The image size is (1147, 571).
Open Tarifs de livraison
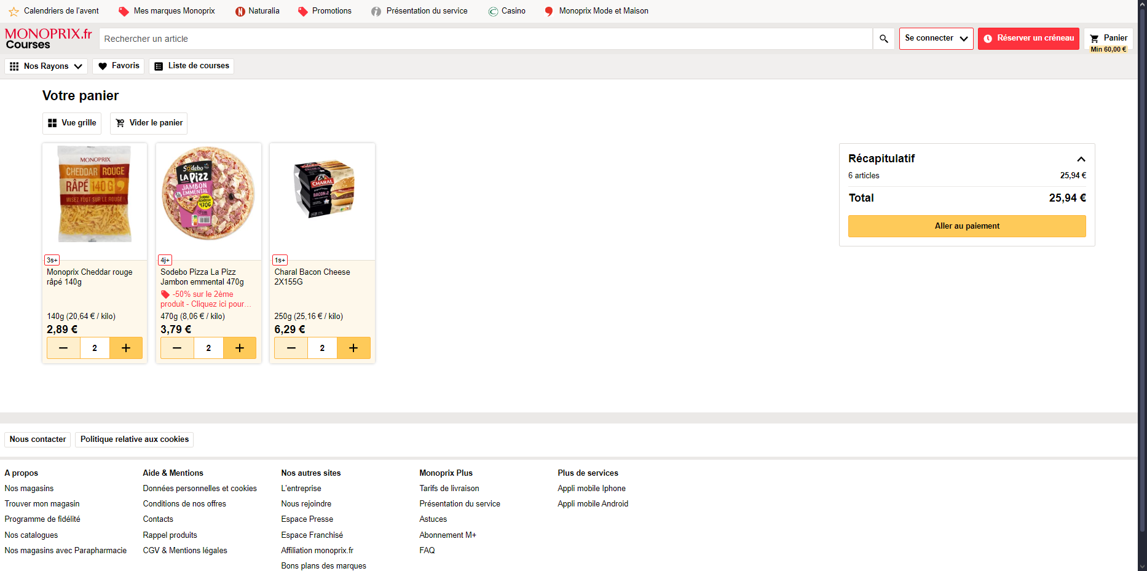click(449, 489)
